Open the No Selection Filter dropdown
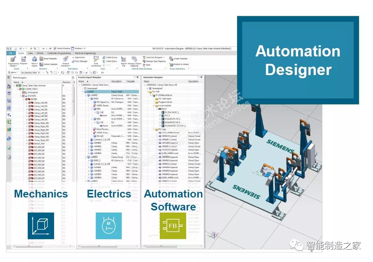 pyautogui.click(x=30, y=73)
